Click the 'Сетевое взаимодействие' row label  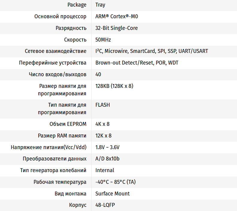click(56, 51)
